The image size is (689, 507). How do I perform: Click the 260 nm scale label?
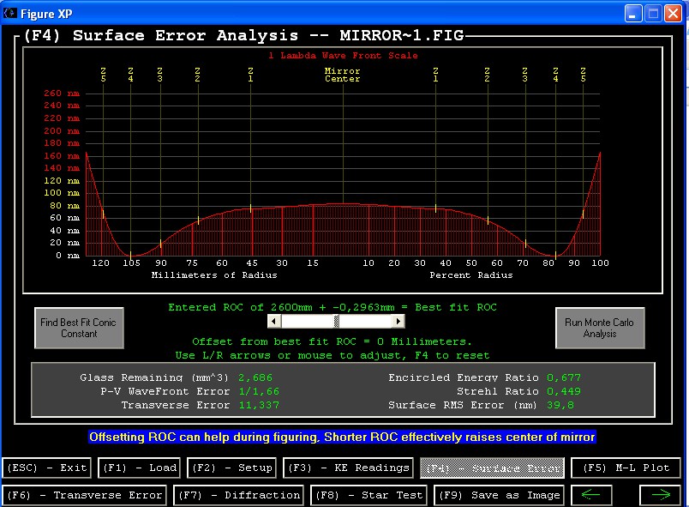point(62,94)
